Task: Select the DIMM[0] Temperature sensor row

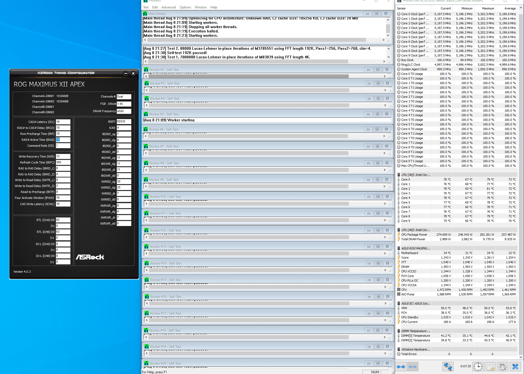Action: pyautogui.click(x=457, y=336)
